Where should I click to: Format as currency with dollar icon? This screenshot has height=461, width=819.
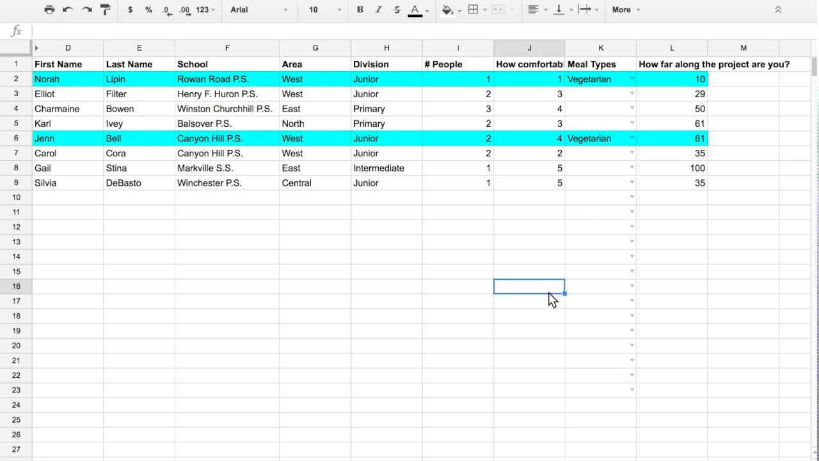point(131,10)
